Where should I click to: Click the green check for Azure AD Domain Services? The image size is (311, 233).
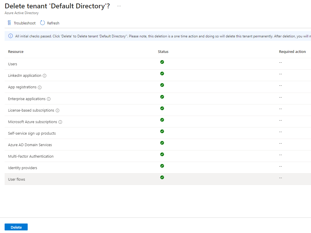pyautogui.click(x=162, y=143)
